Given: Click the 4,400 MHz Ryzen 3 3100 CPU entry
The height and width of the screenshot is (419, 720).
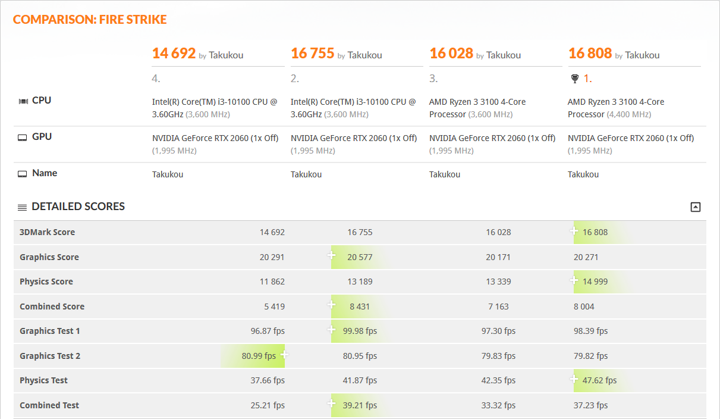Looking at the screenshot, I should (x=616, y=108).
